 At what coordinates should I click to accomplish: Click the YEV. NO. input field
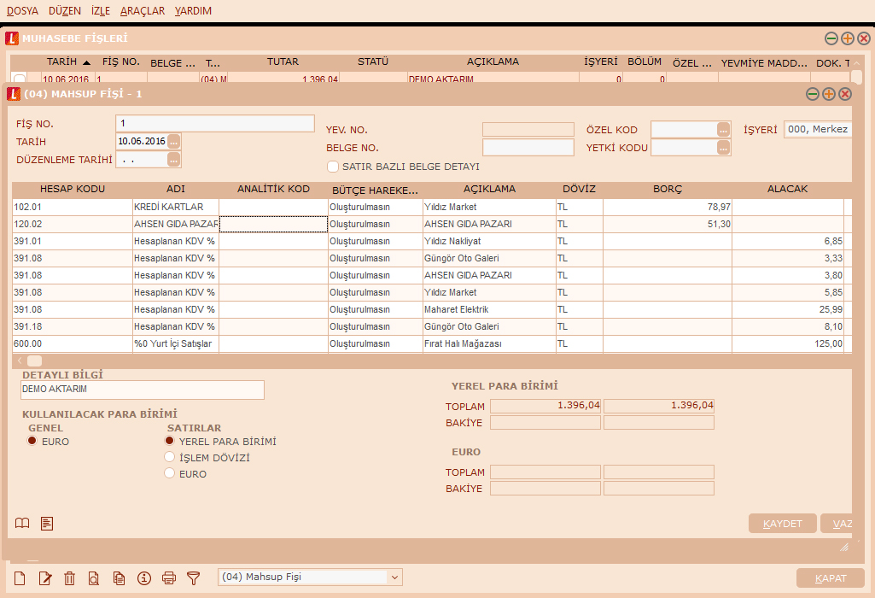[528, 130]
